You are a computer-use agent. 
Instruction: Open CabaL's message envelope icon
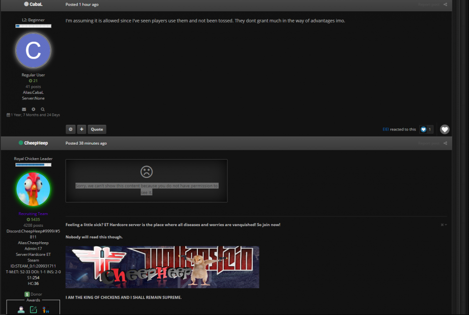(24, 109)
